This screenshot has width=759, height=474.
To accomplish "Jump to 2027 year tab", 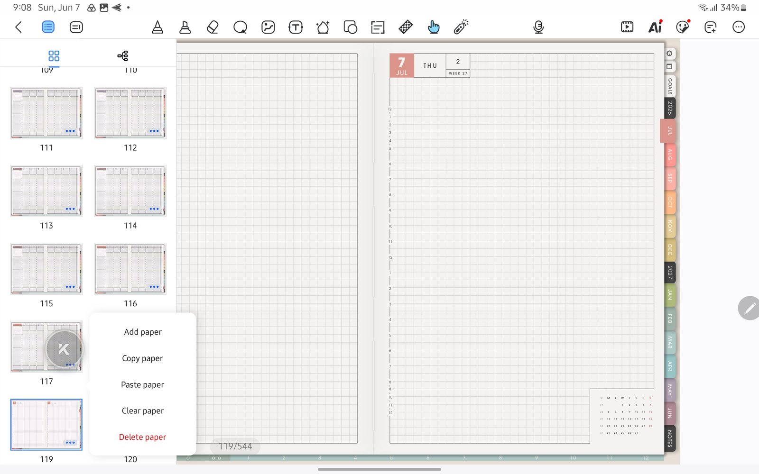I will [x=669, y=272].
